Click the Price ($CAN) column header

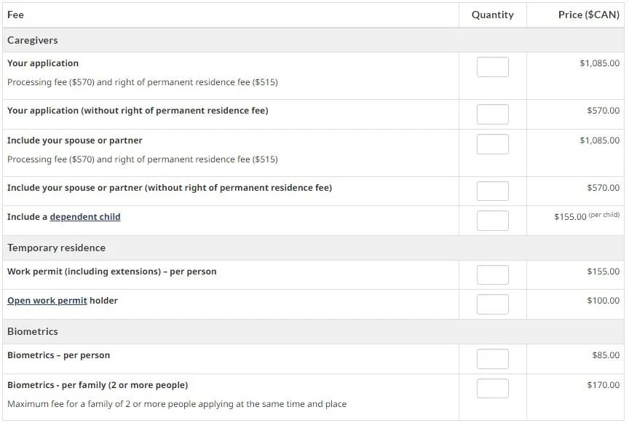588,15
